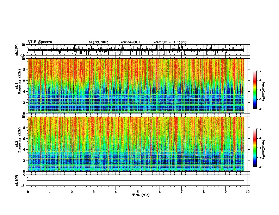Screen dimensions: 279x215
Task: Click the ch.1 color bar log(PSD) unit label
Action: [264, 91]
